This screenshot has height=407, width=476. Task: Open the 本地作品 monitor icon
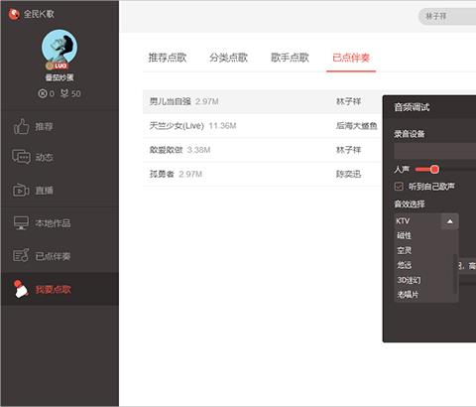point(22,223)
